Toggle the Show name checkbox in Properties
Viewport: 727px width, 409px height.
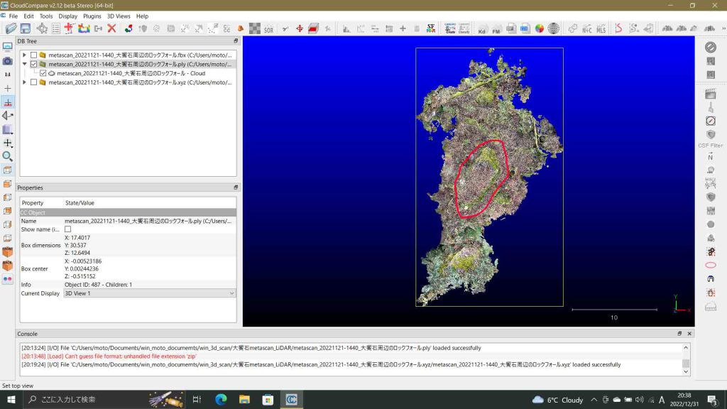tap(68, 229)
